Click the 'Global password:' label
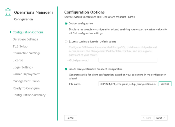 tap(79, 60)
